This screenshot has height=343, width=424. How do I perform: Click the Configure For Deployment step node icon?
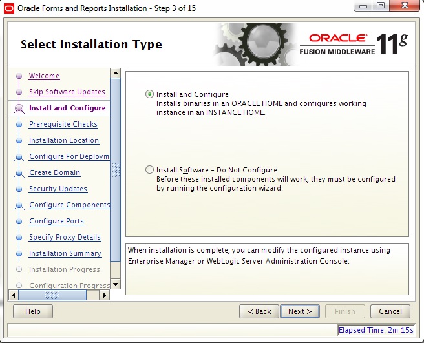point(19,157)
